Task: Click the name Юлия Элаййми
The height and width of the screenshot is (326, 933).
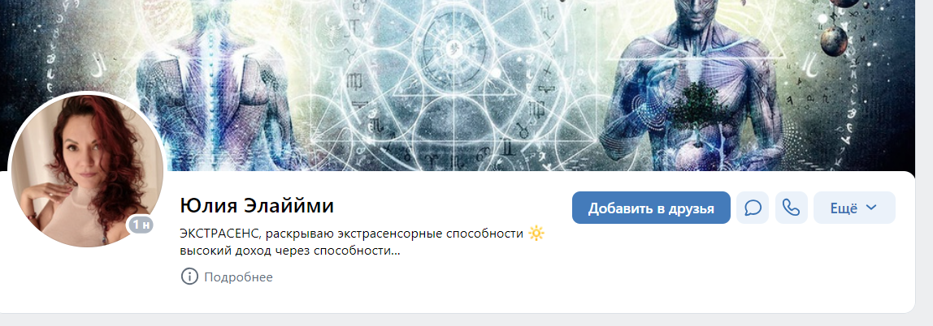Action: pos(257,206)
